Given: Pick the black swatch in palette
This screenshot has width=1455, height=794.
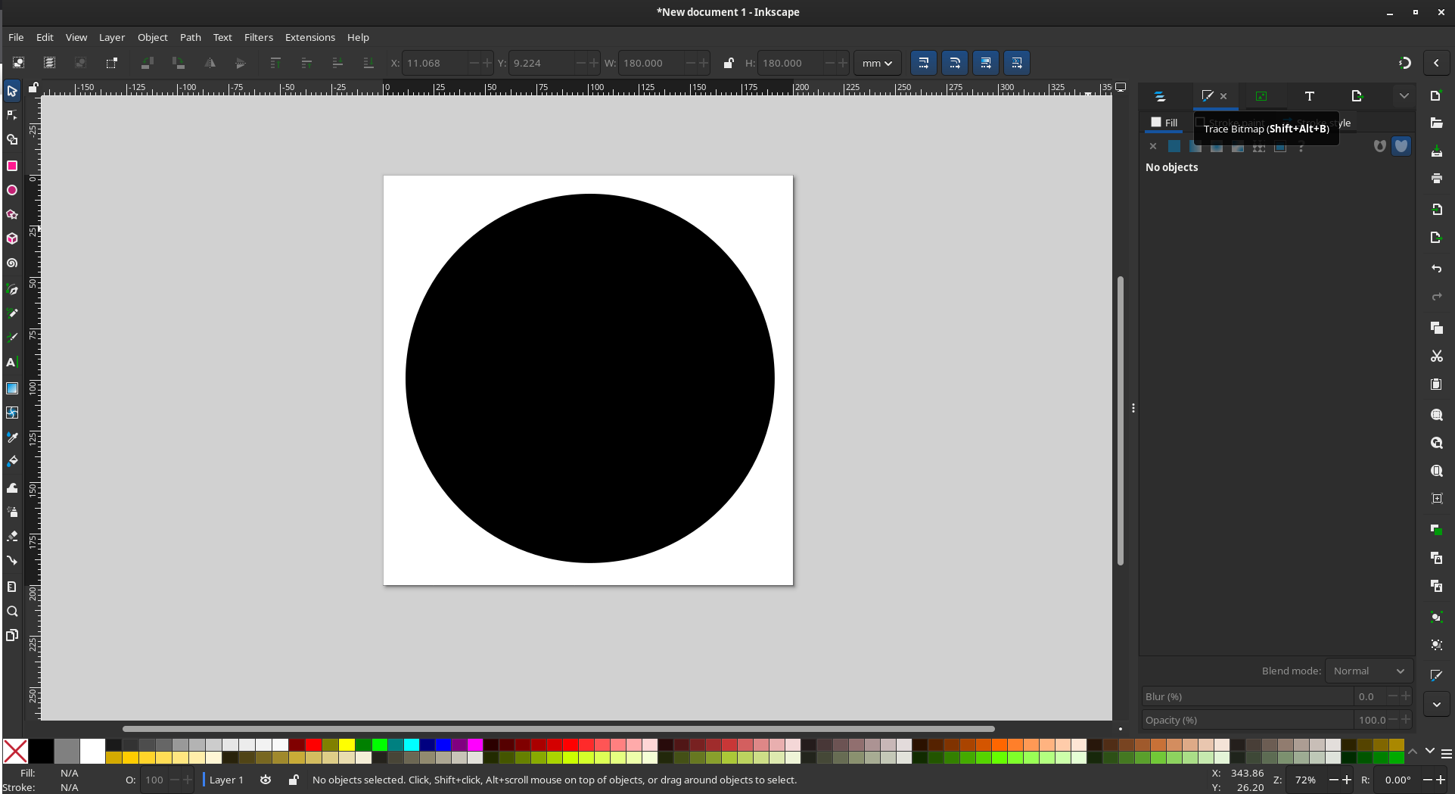Looking at the screenshot, I should pyautogui.click(x=41, y=751).
